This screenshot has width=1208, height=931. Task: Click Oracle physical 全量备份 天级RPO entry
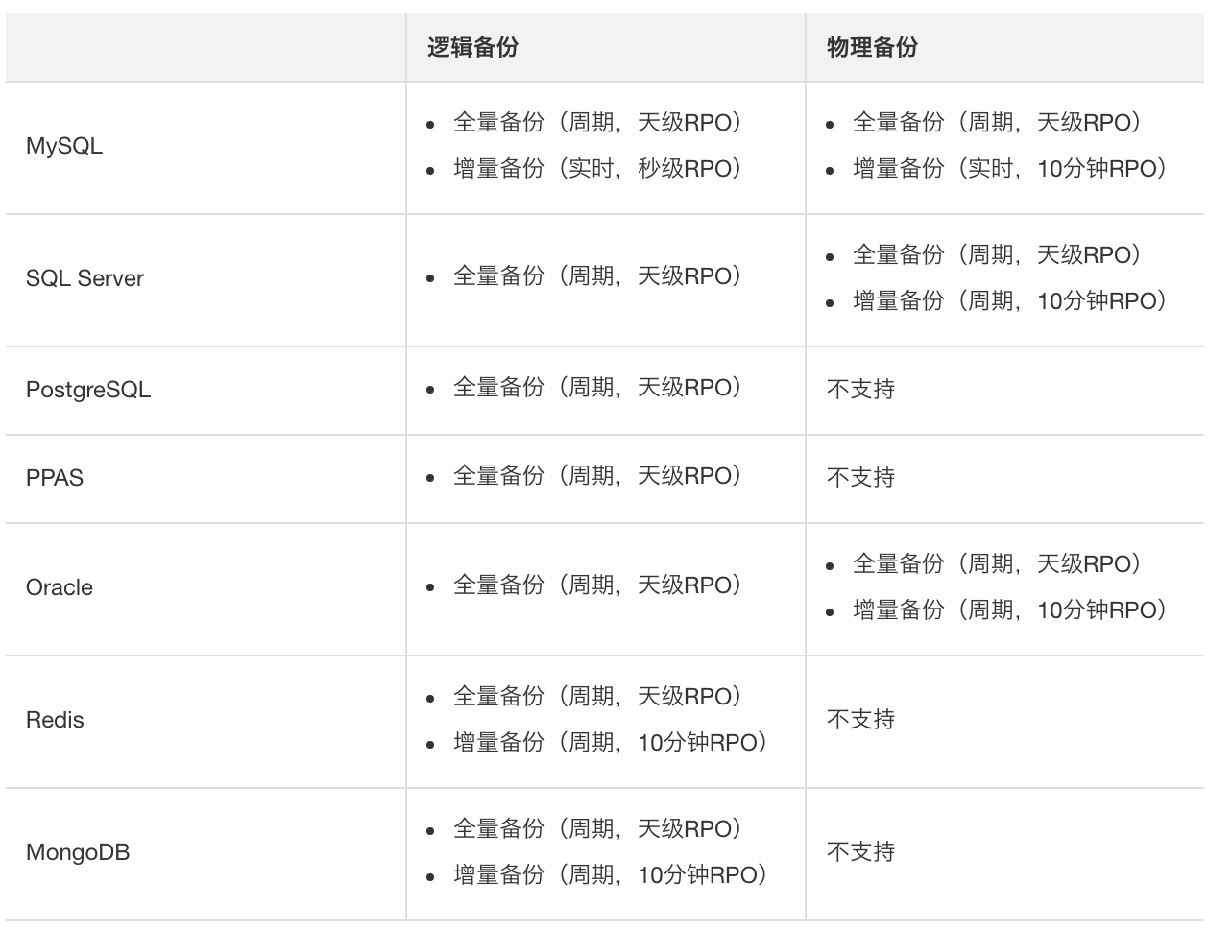click(x=997, y=564)
